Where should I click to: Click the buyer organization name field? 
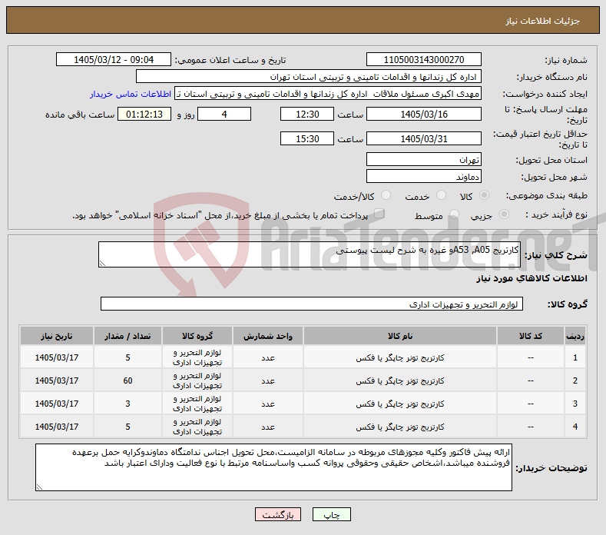tap(309, 77)
